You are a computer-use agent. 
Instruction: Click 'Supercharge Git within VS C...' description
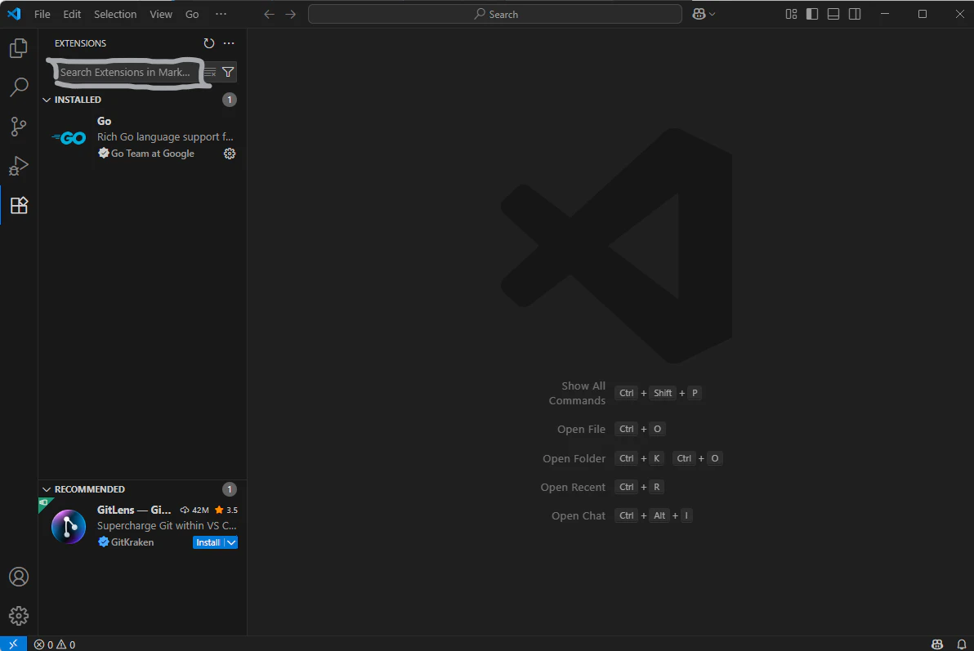click(167, 525)
